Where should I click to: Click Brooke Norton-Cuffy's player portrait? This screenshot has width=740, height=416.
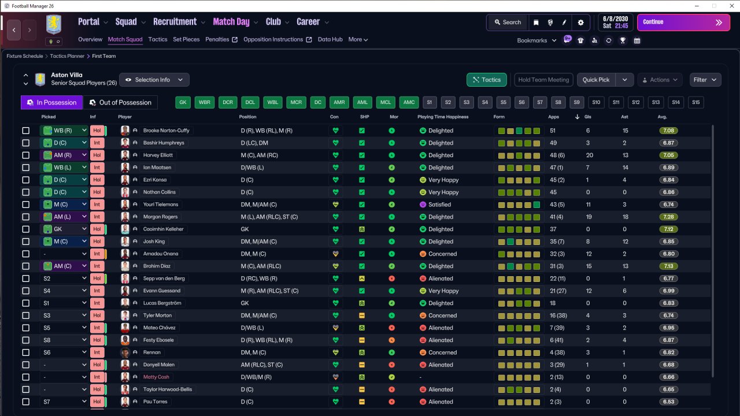[125, 131]
